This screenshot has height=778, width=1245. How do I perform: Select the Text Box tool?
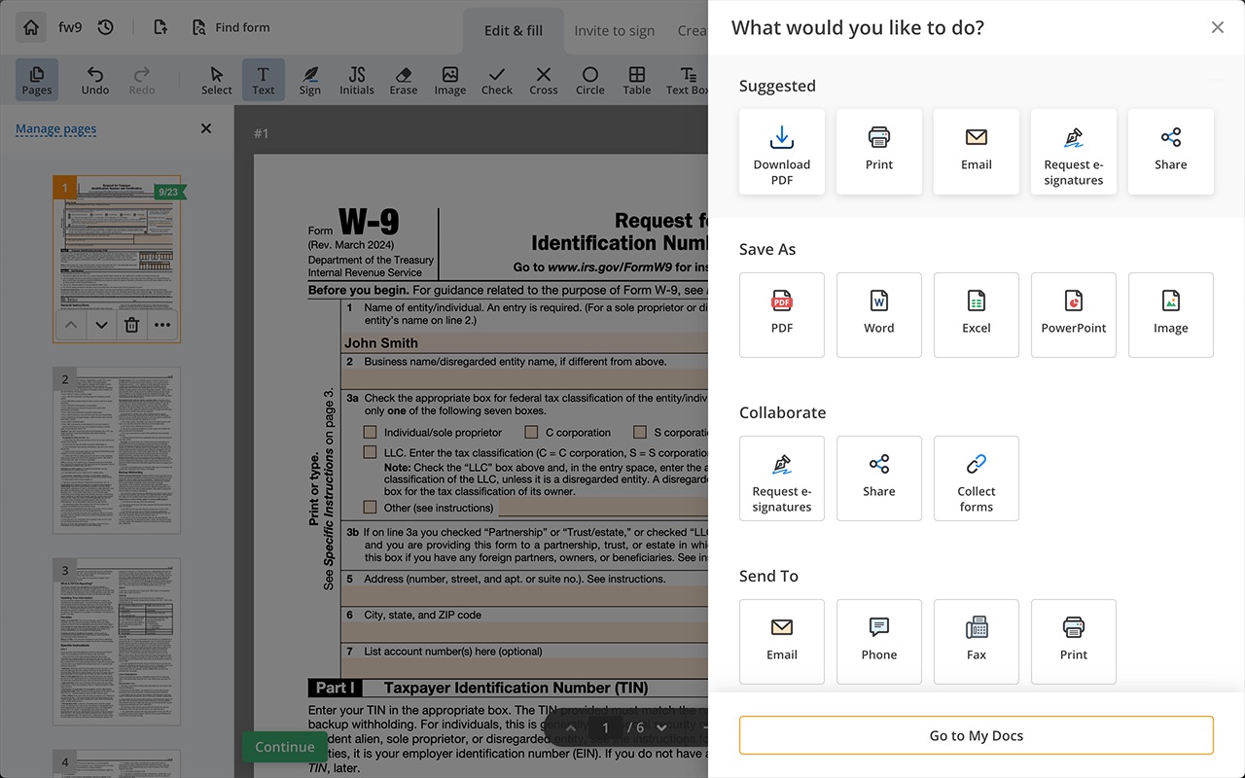click(687, 80)
